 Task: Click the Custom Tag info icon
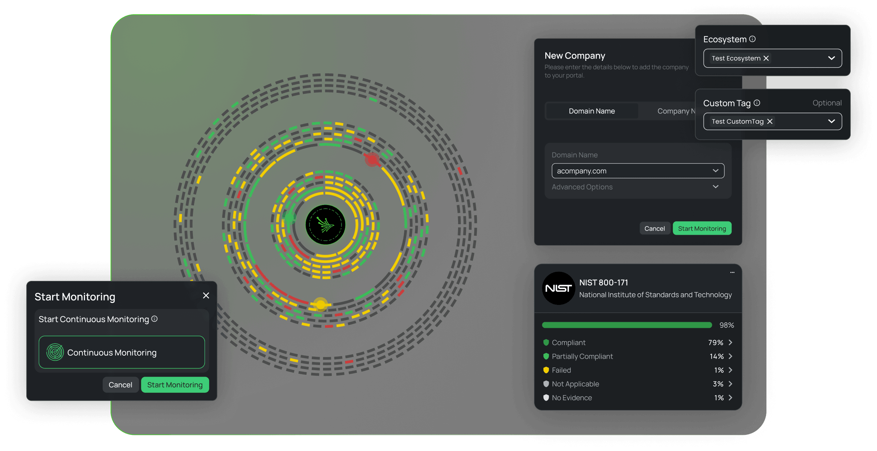[757, 103]
